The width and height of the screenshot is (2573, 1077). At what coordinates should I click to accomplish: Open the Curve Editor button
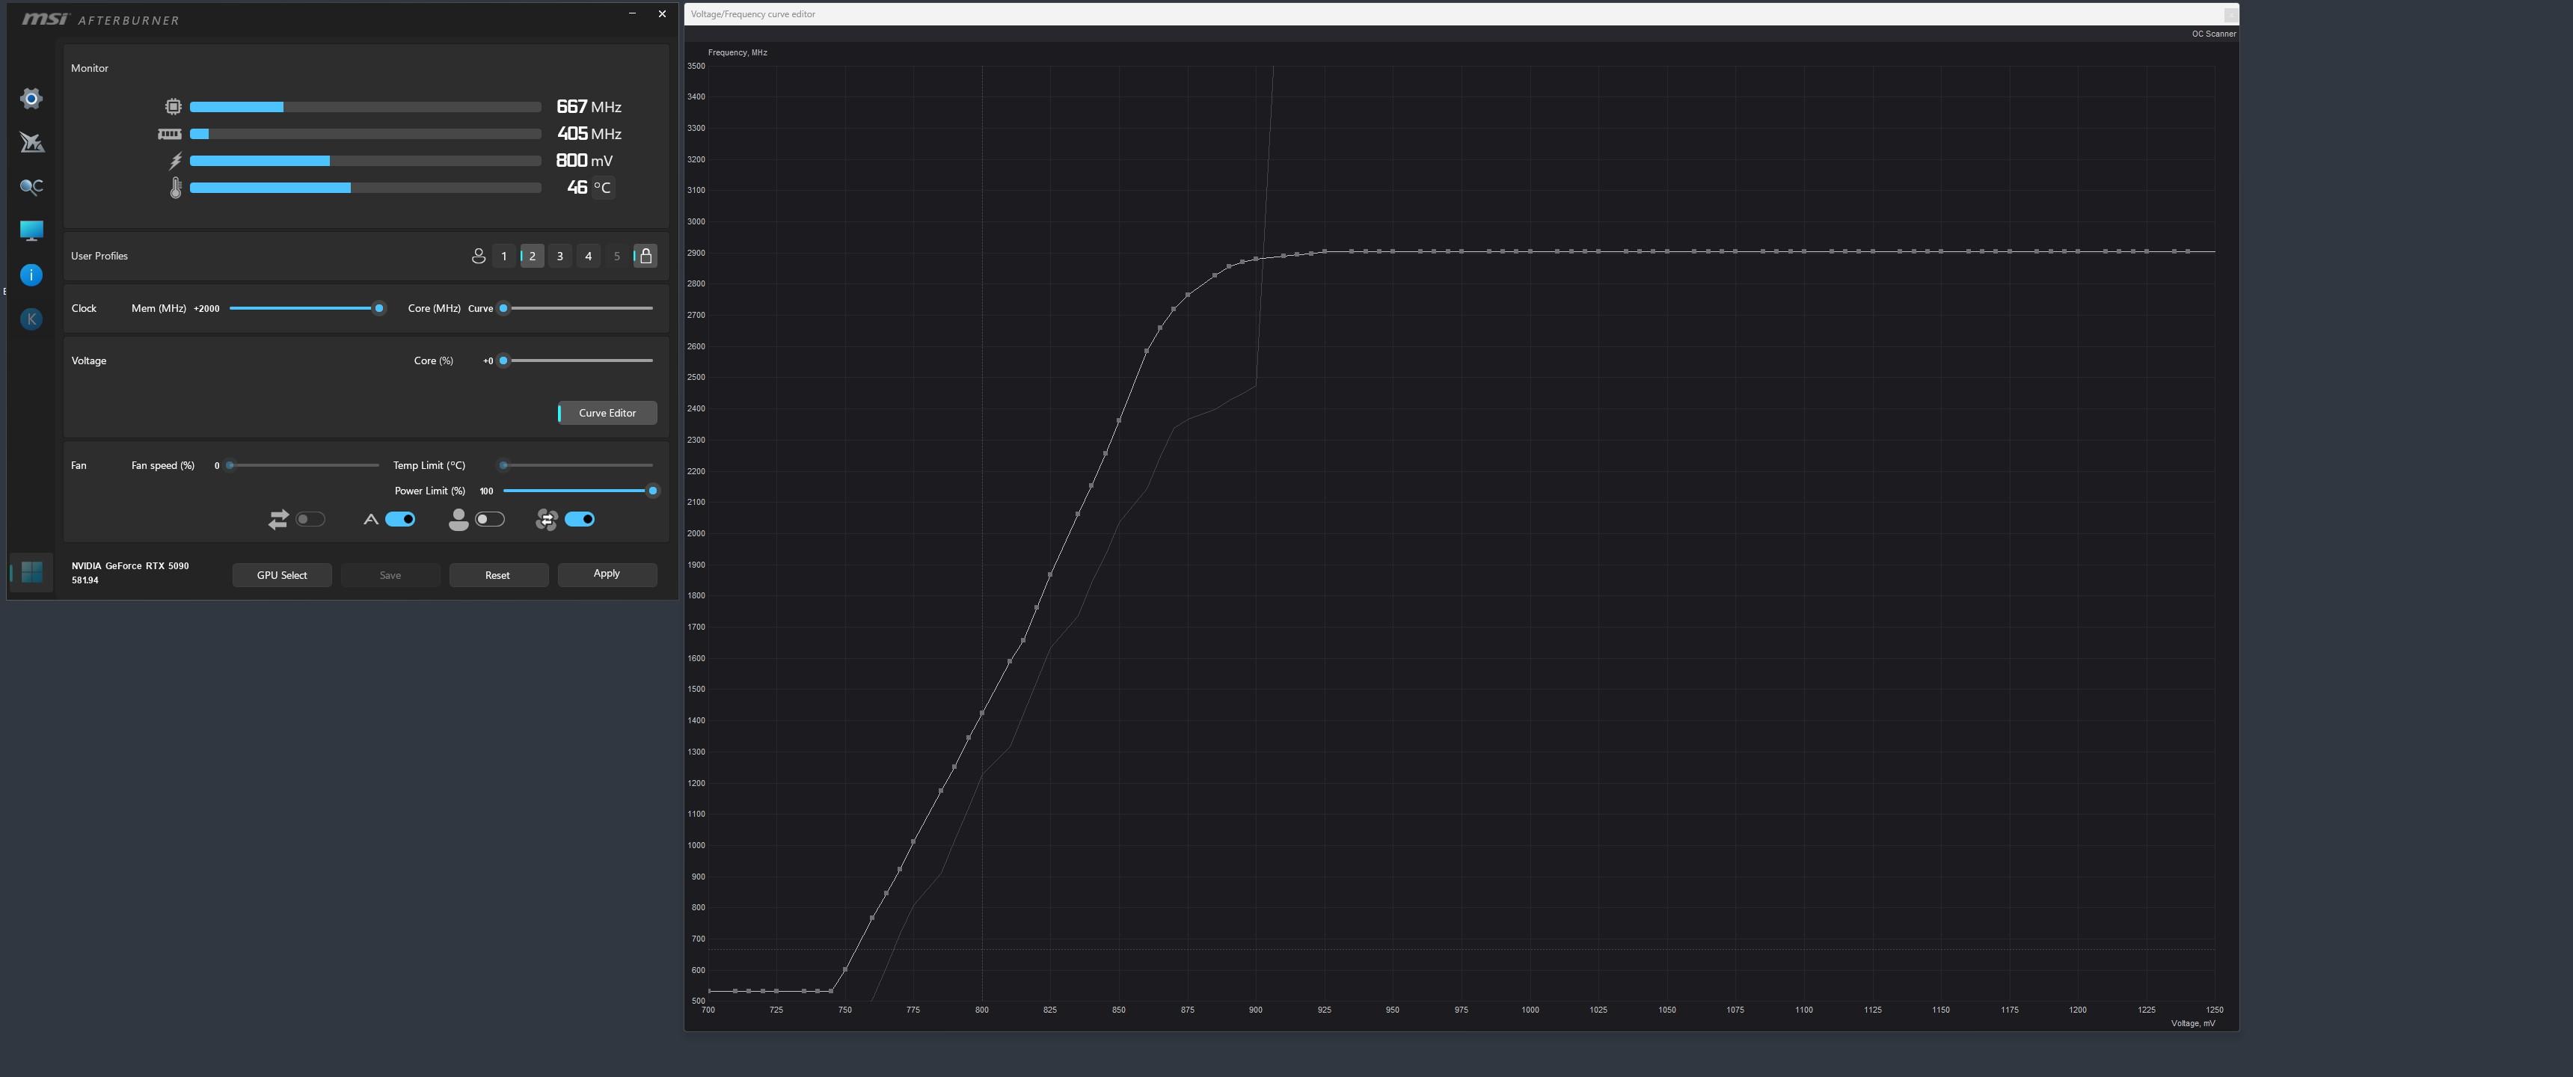click(x=607, y=413)
